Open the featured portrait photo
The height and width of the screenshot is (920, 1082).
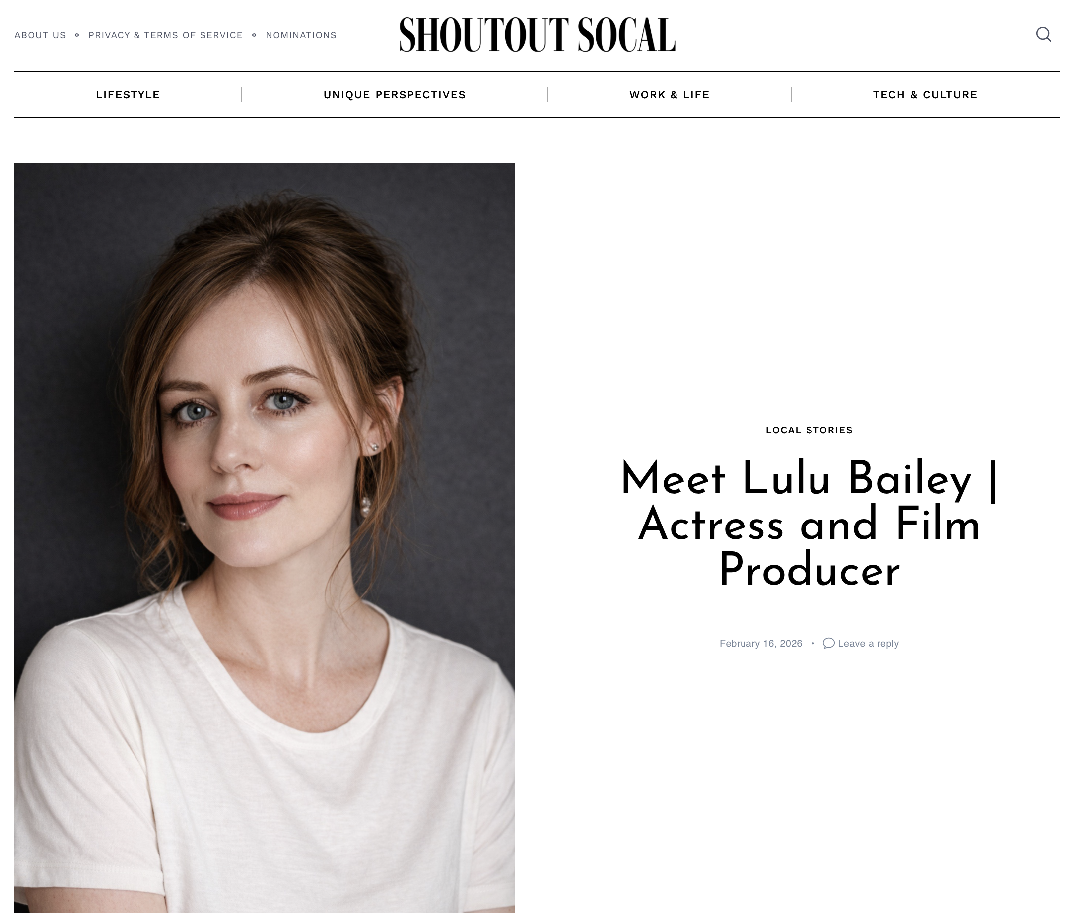pyautogui.click(x=265, y=538)
